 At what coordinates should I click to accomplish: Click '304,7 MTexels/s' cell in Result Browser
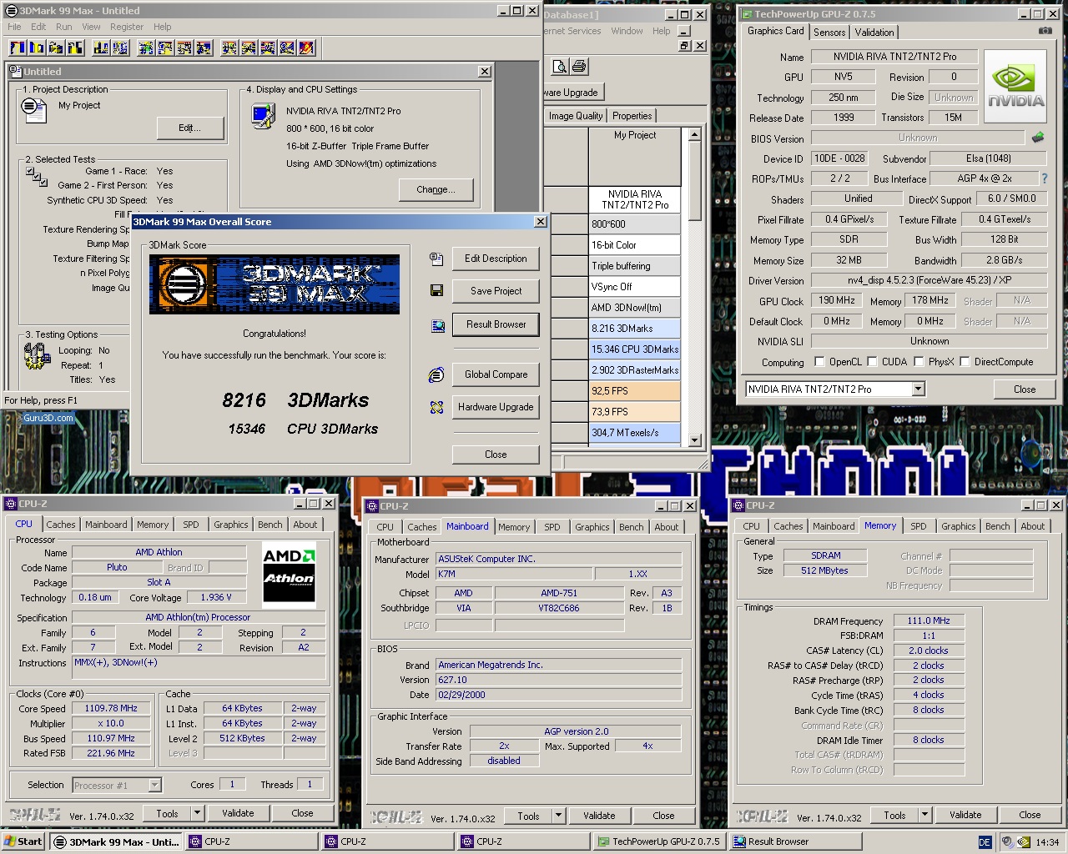[635, 433]
